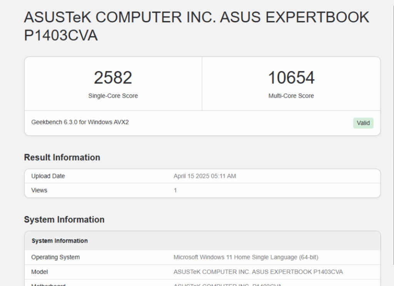Viewport: 394px width, 286px height.
Task: Select the multi-core score 10654
Action: pyautogui.click(x=291, y=78)
